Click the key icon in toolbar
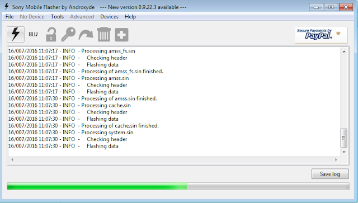The width and height of the screenshot is (358, 203). [68, 35]
